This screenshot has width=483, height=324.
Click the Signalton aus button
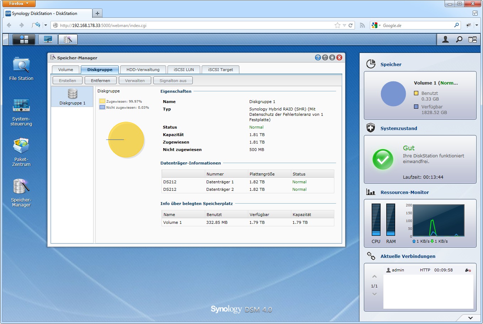tap(173, 81)
